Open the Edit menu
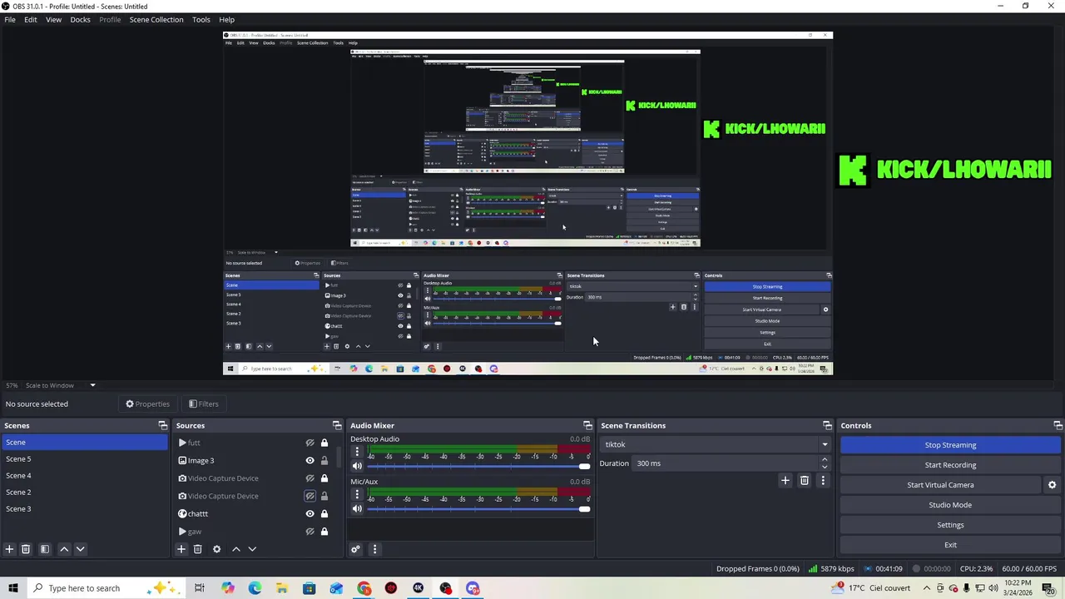 [x=30, y=19]
